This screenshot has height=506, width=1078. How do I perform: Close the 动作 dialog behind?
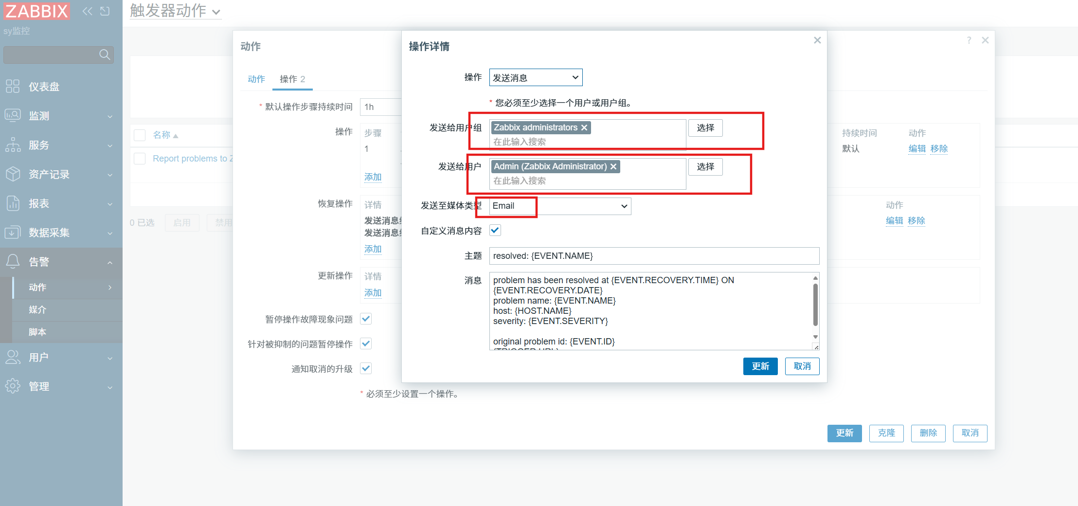click(985, 40)
